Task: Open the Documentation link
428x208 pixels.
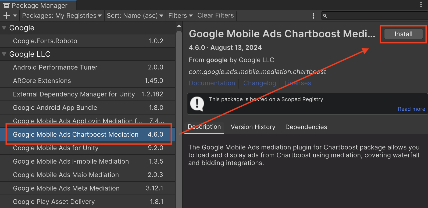Action: coord(212,83)
